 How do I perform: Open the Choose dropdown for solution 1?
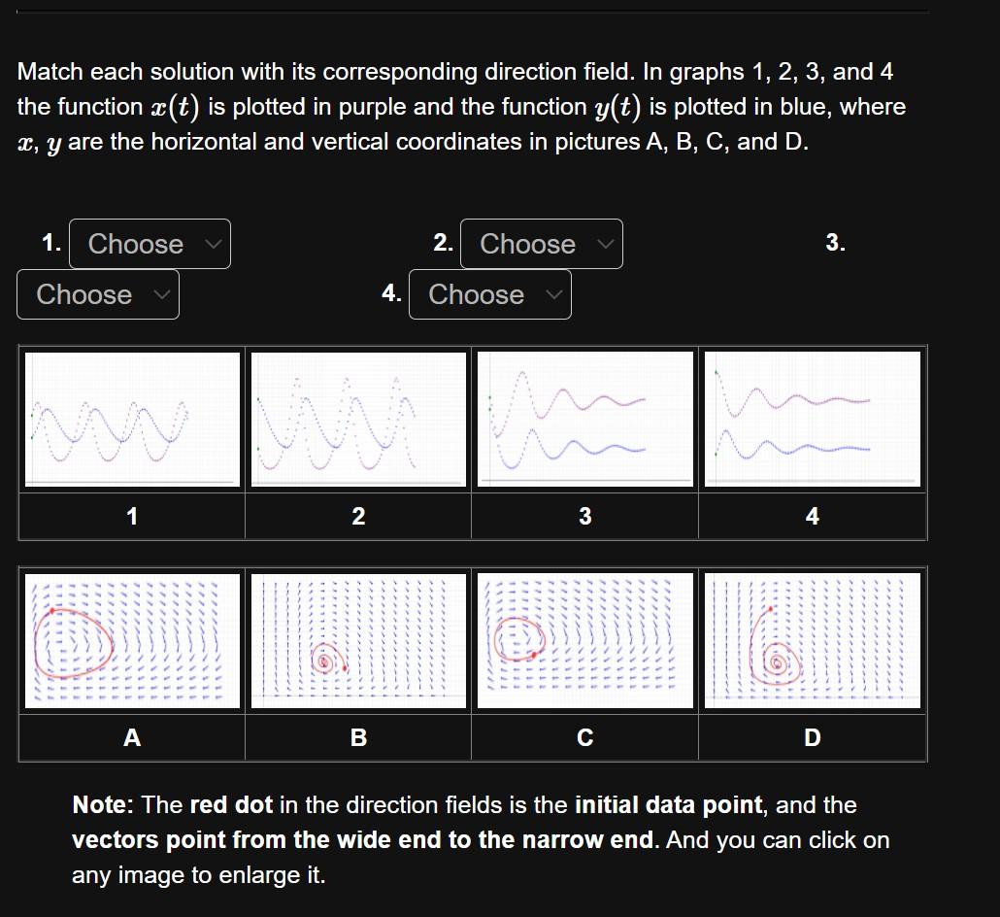[149, 244]
